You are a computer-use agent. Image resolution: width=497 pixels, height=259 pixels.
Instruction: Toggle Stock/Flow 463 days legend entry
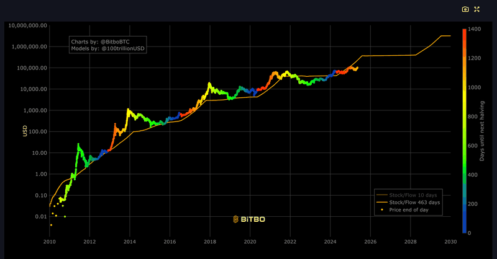tap(408, 203)
